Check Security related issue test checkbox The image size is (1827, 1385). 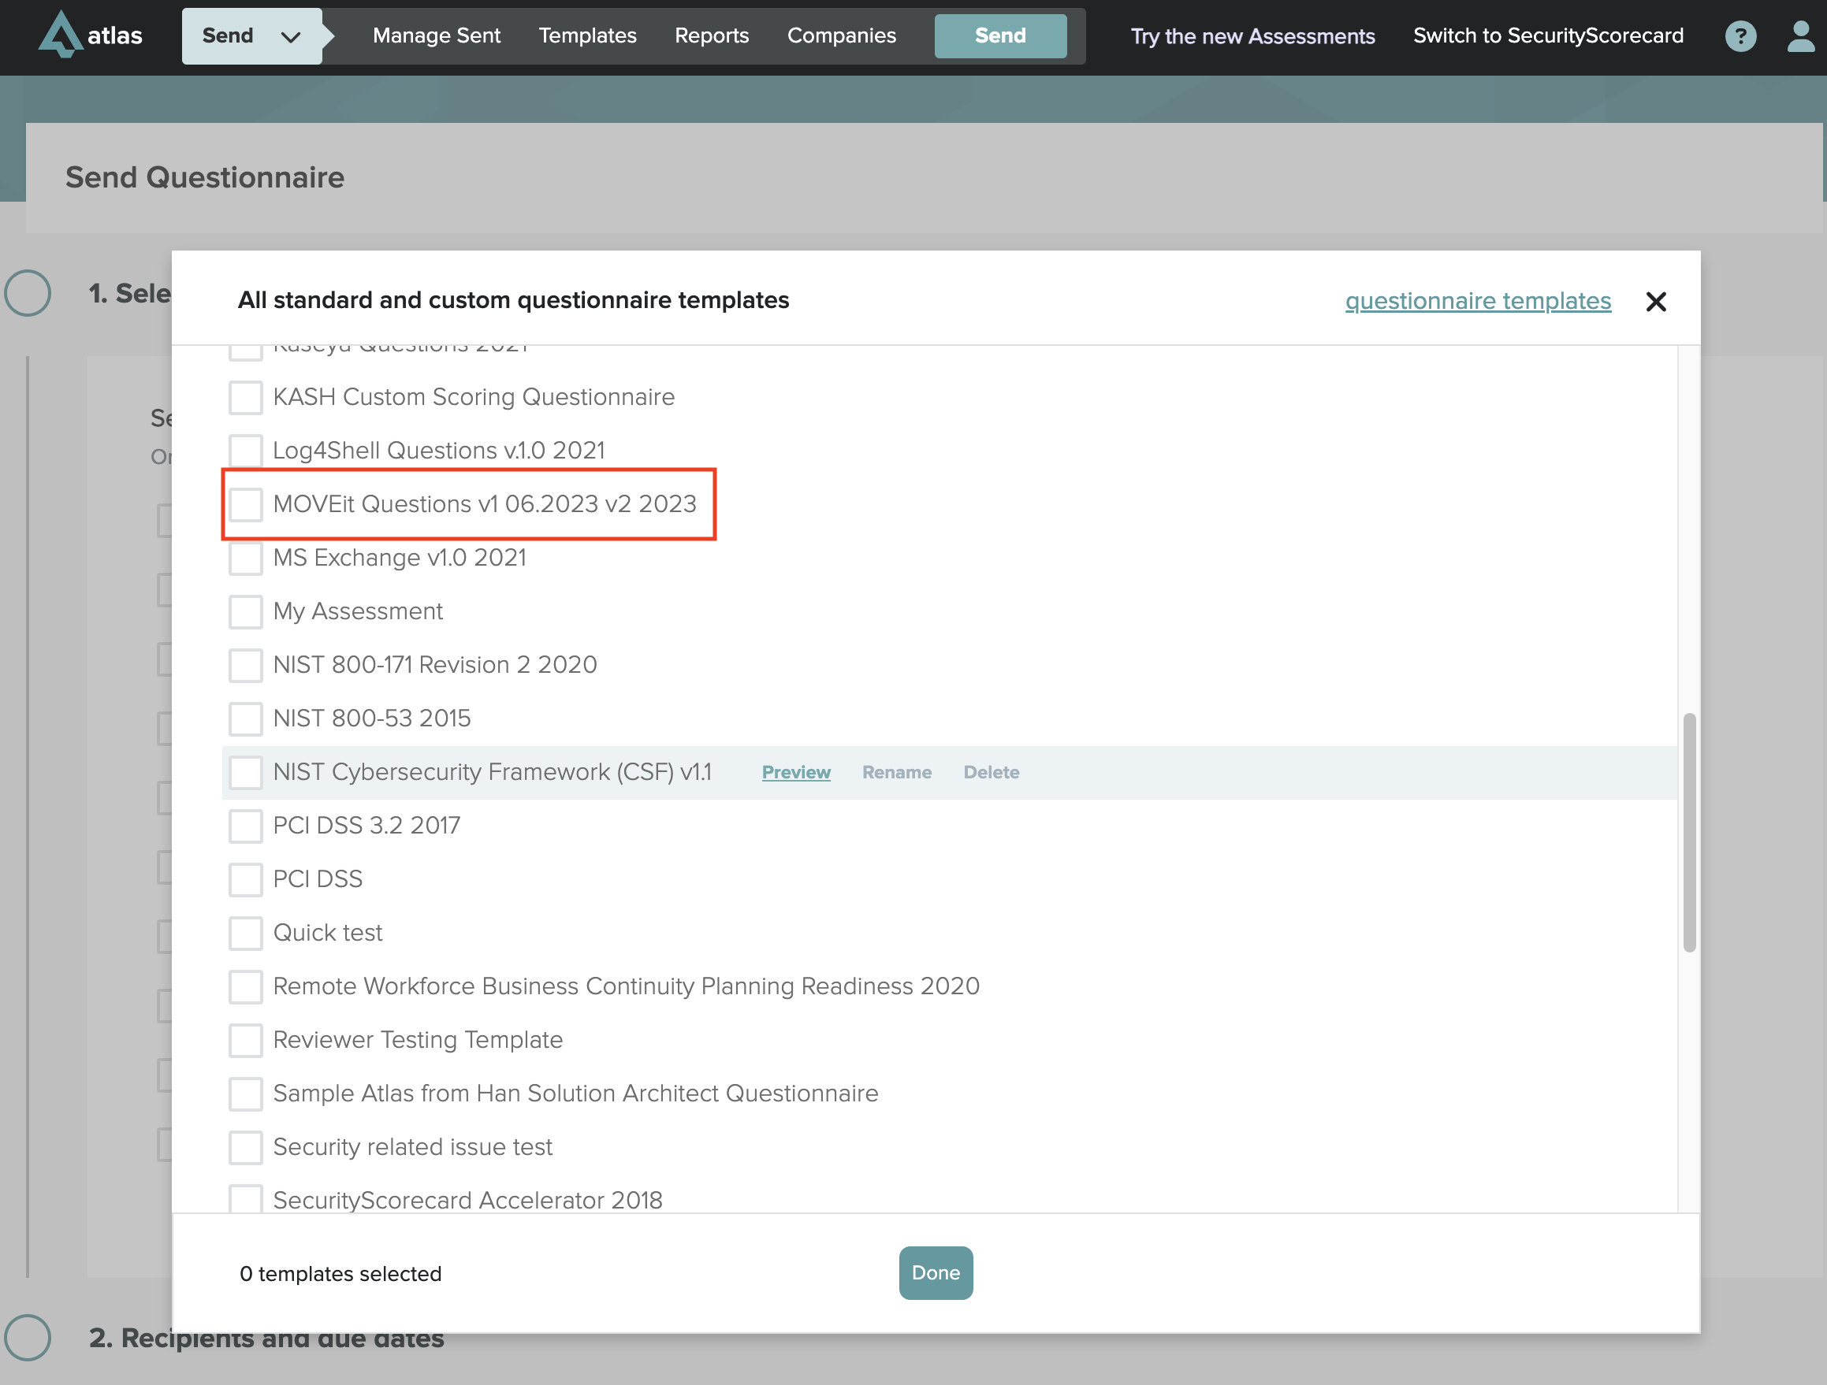tap(245, 1148)
